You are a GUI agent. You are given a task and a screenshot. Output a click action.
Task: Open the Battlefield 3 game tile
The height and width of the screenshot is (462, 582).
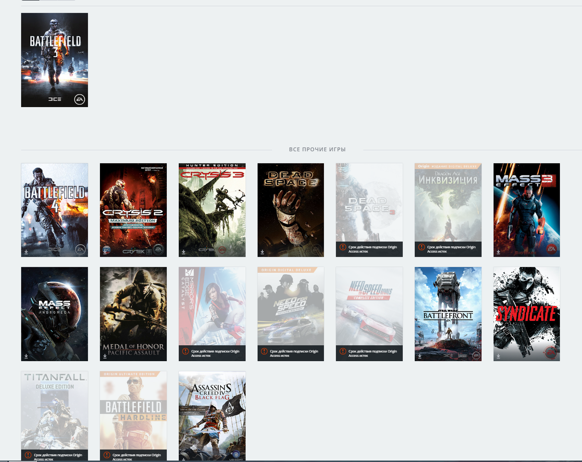[x=54, y=60]
